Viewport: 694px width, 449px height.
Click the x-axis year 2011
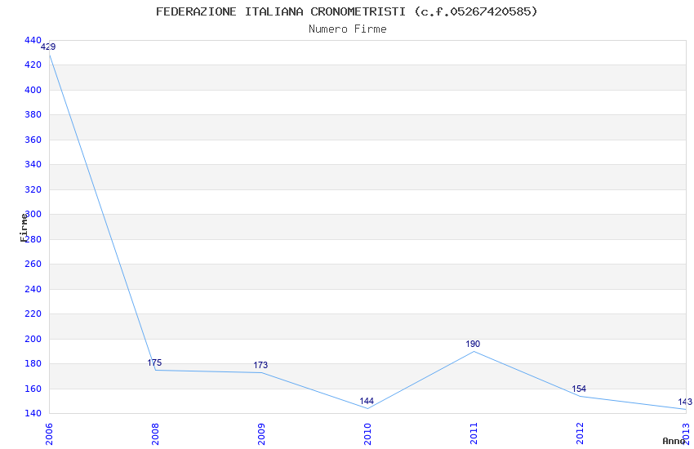pos(474,434)
